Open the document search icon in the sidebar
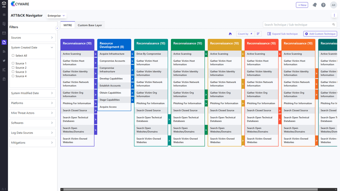The height and width of the screenshot is (191, 340). pos(4,24)
